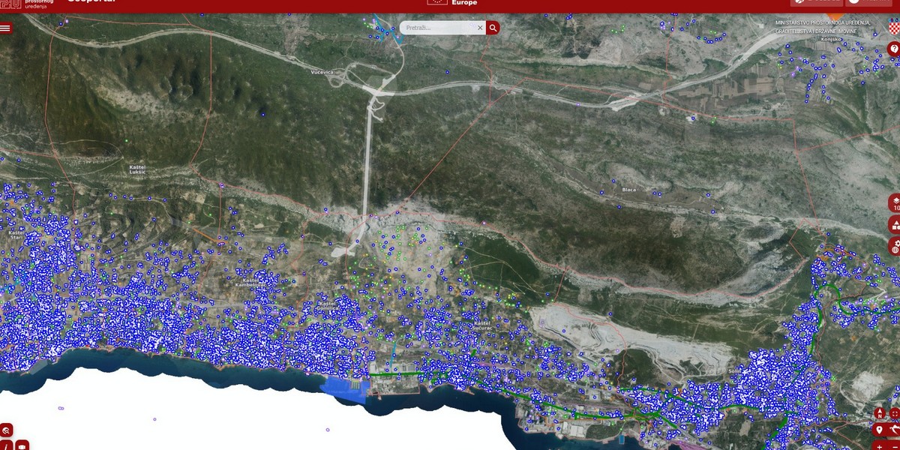Click the search-location icon at bottom left
The height and width of the screenshot is (450, 900).
6,430
